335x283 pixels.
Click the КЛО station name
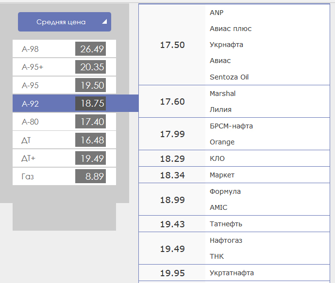click(x=217, y=158)
